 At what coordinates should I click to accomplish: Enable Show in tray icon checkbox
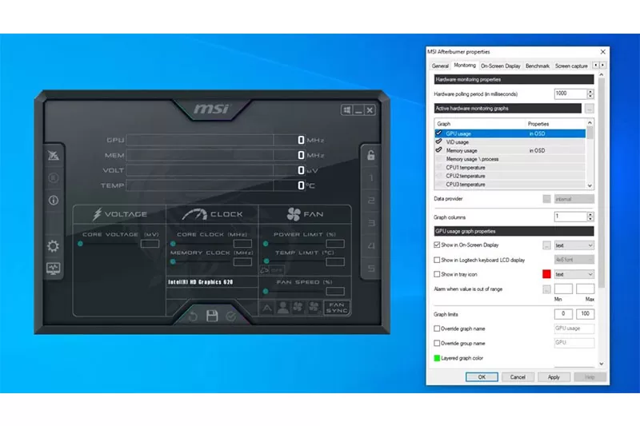point(437,274)
